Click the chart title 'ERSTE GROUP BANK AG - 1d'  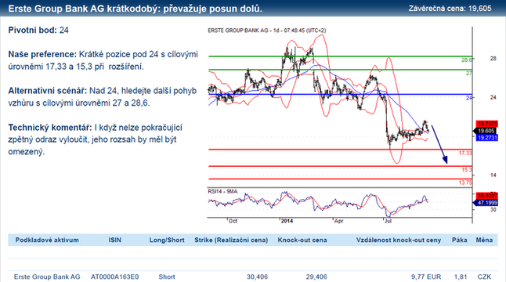coord(244,31)
